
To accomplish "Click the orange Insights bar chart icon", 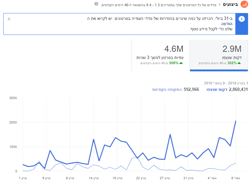I will pos(244,5).
